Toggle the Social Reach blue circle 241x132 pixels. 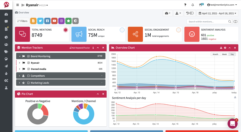(x=122, y=30)
